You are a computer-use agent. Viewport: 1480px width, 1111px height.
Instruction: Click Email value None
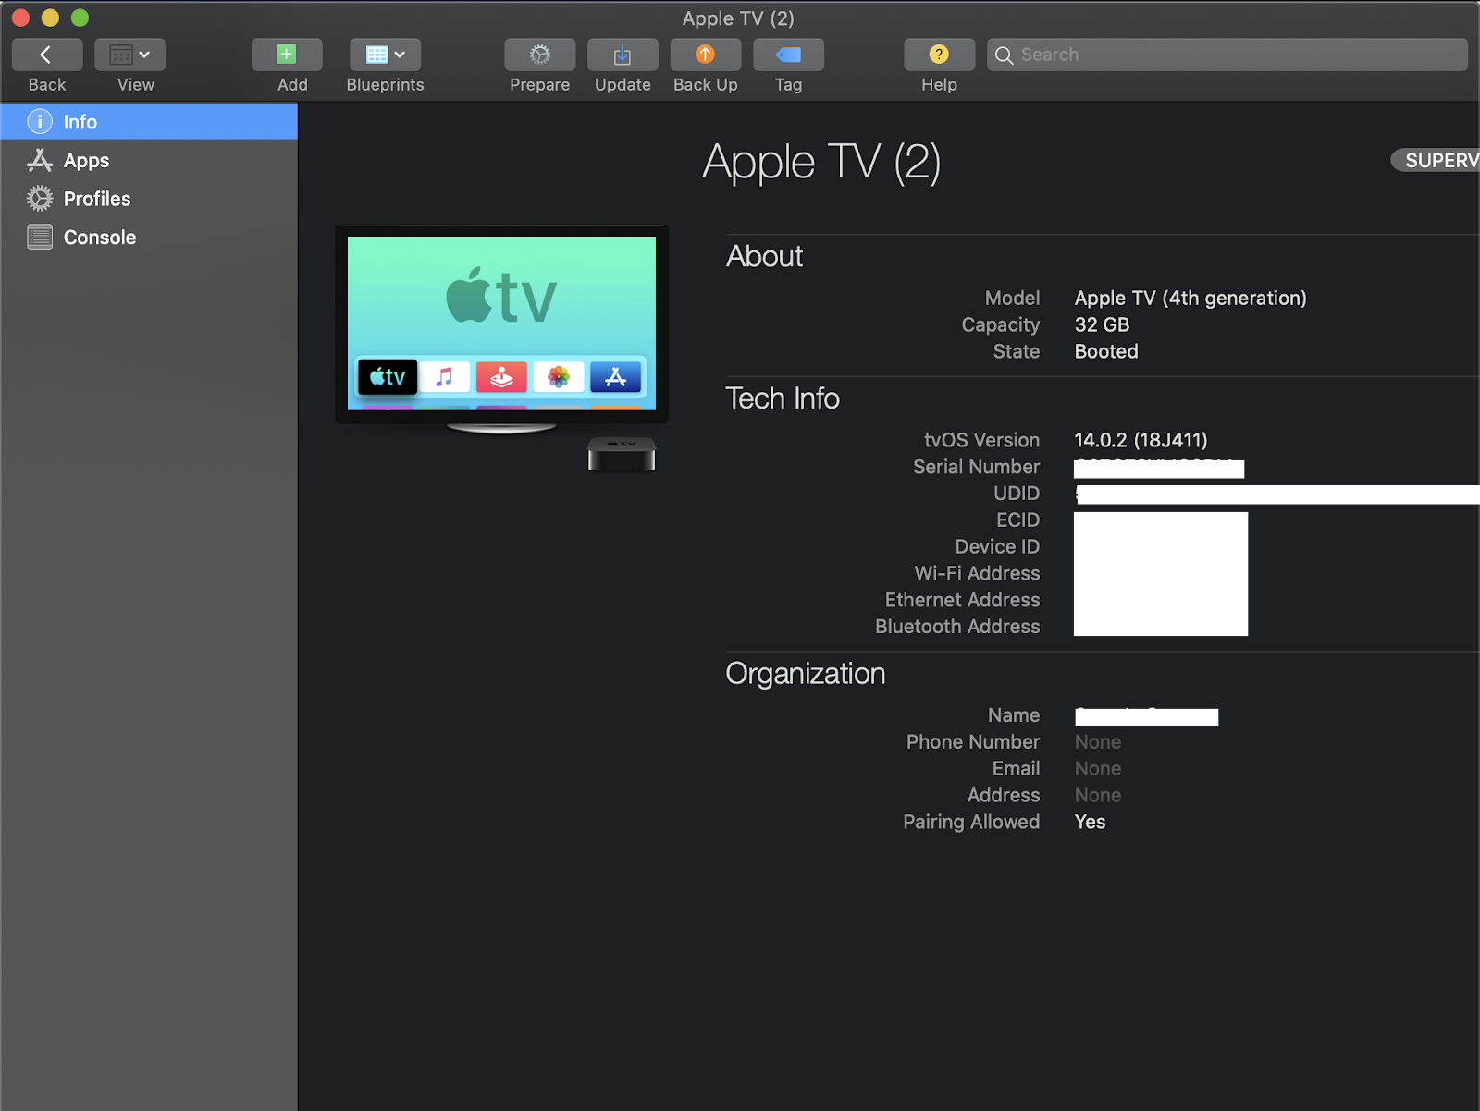(x=1098, y=769)
